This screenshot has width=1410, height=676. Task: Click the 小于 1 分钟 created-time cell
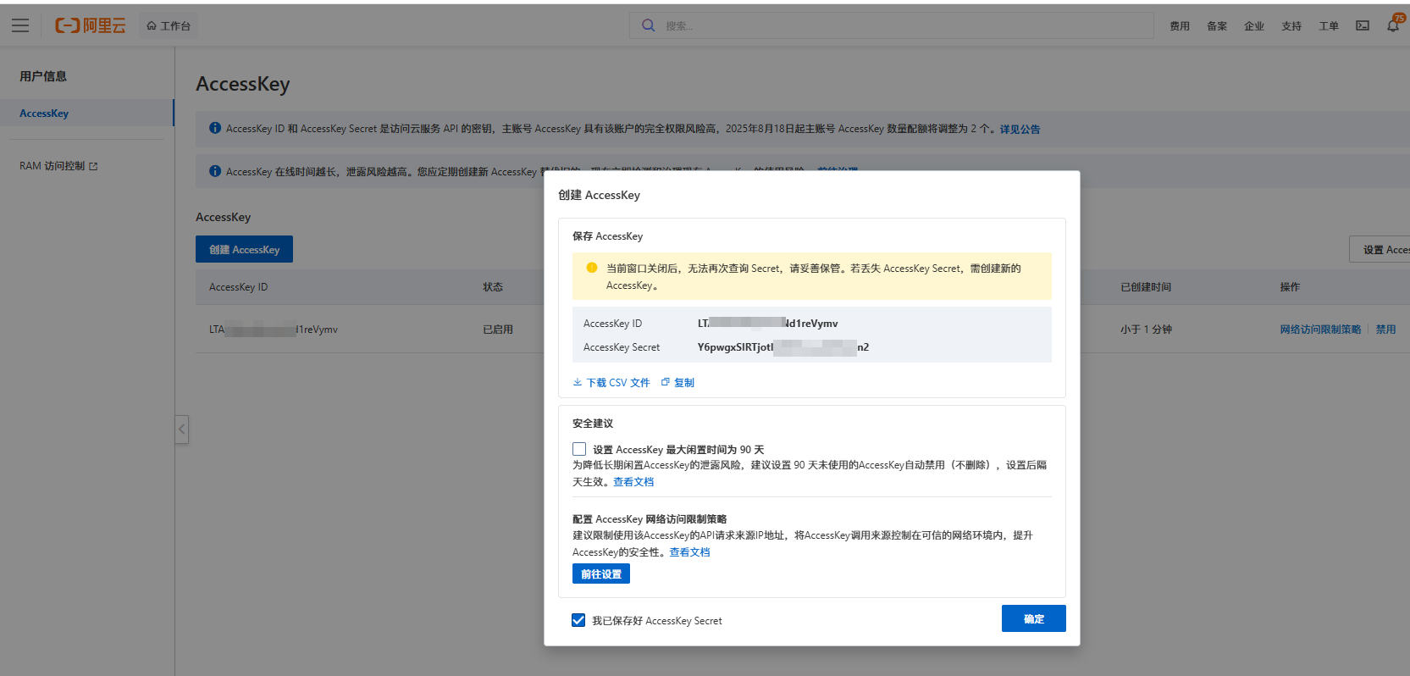point(1146,330)
